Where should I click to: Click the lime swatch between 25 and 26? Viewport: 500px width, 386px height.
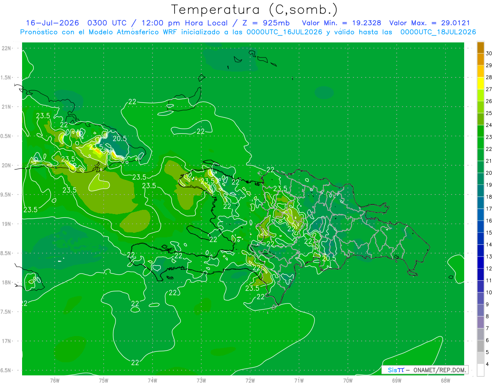pyautogui.click(x=480, y=107)
